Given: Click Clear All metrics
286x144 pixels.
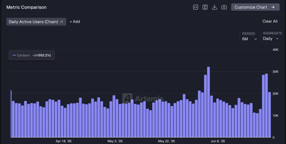Looking at the screenshot, I should (x=270, y=21).
